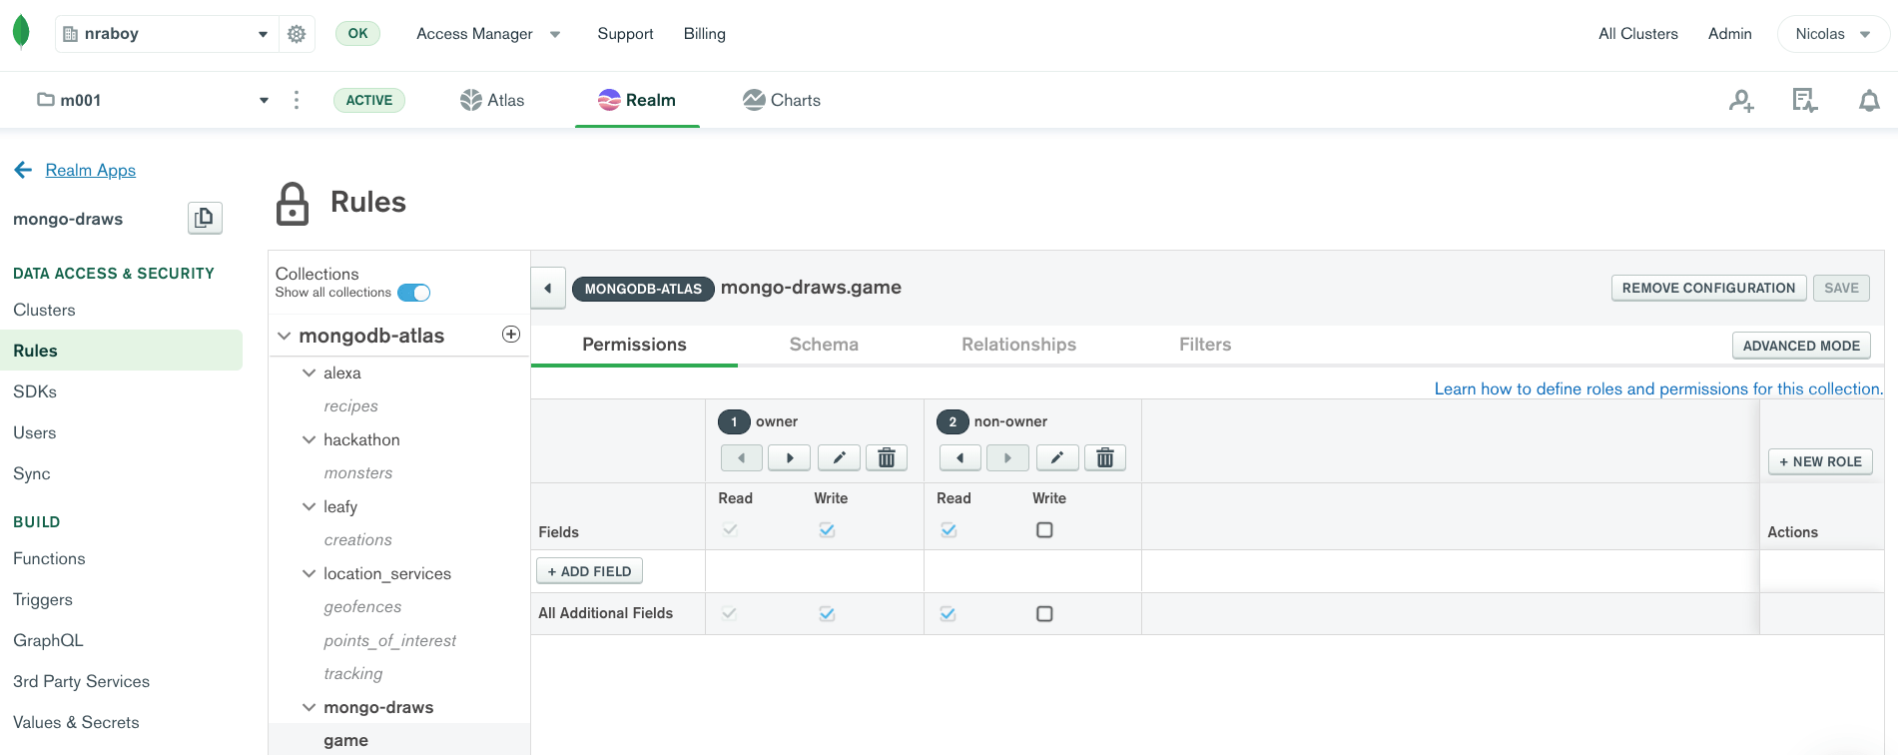Delete the non-owner role

(1105, 458)
